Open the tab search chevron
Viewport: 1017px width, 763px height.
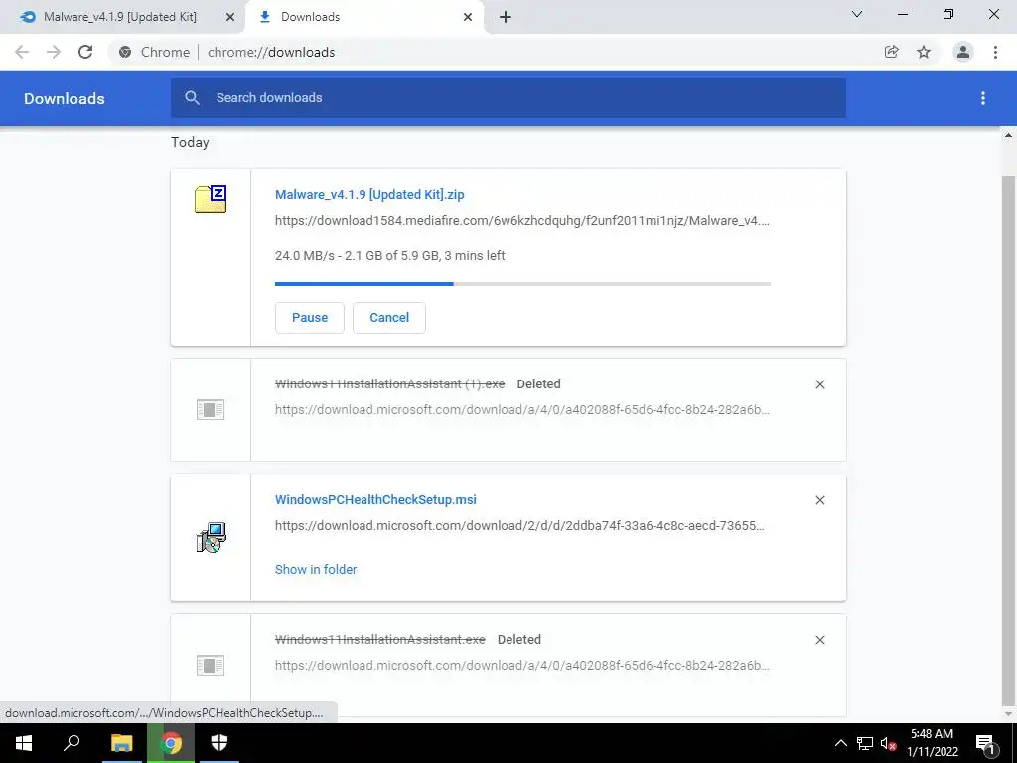tap(857, 14)
